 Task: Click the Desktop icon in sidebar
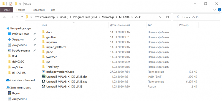9,34
